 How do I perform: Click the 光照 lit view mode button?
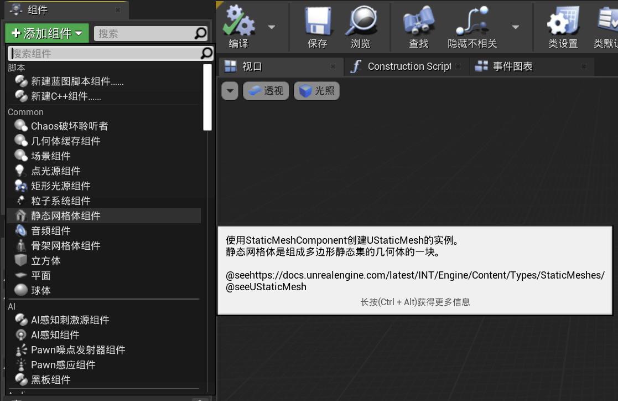[x=316, y=91]
